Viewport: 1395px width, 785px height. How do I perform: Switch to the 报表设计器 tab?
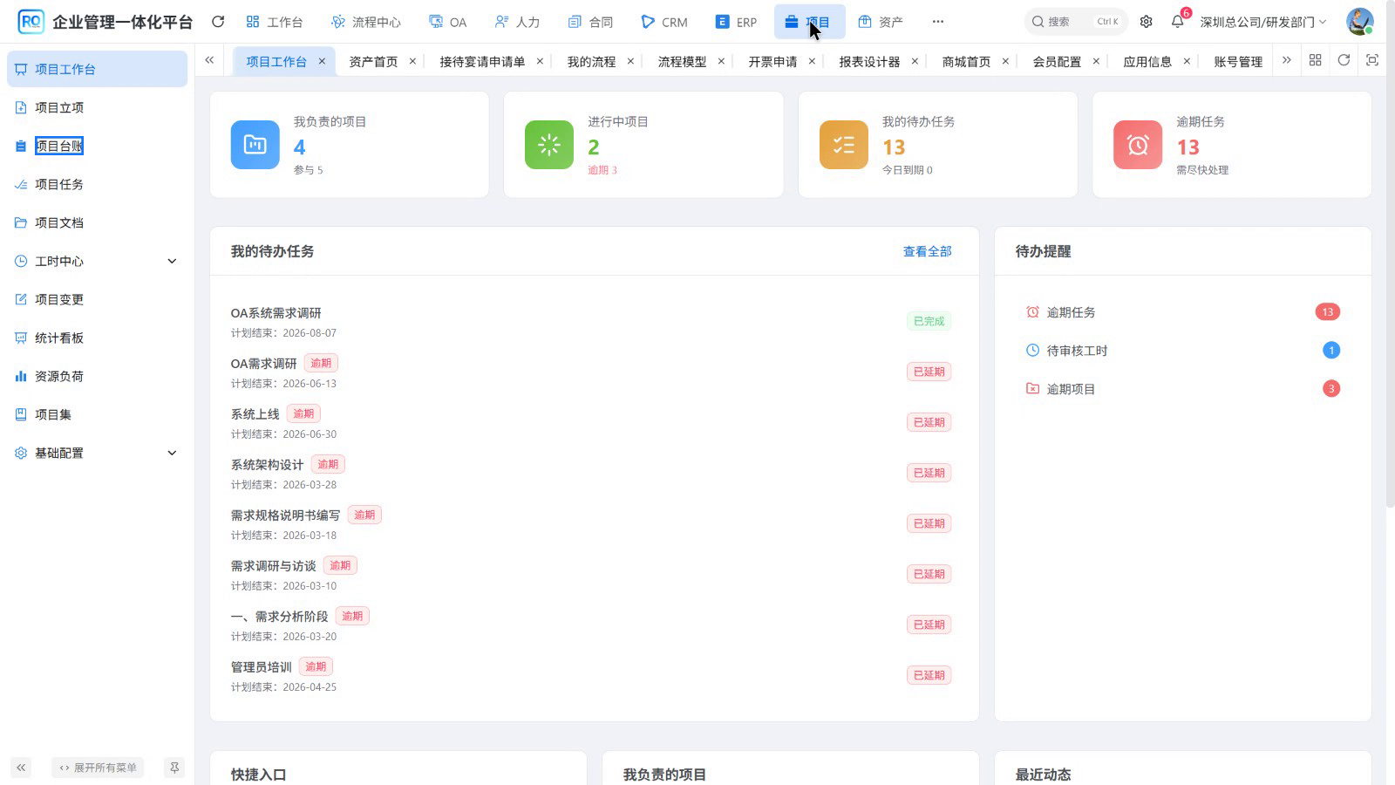click(869, 62)
